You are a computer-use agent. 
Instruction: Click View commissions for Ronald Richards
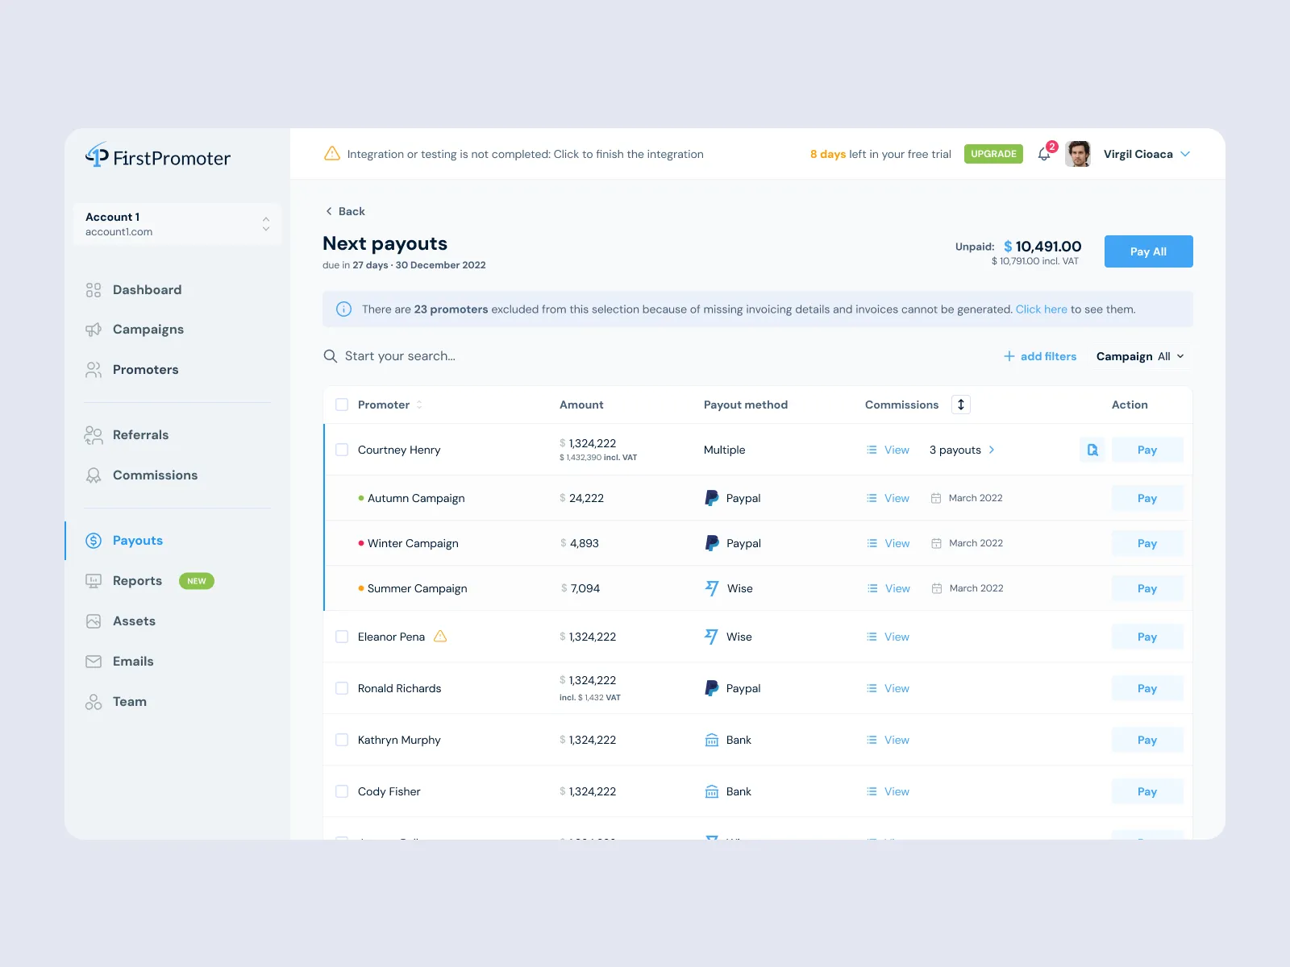coord(888,688)
